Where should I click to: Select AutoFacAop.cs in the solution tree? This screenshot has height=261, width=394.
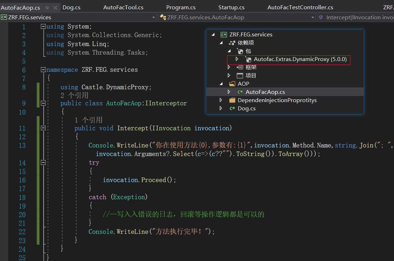pos(265,92)
